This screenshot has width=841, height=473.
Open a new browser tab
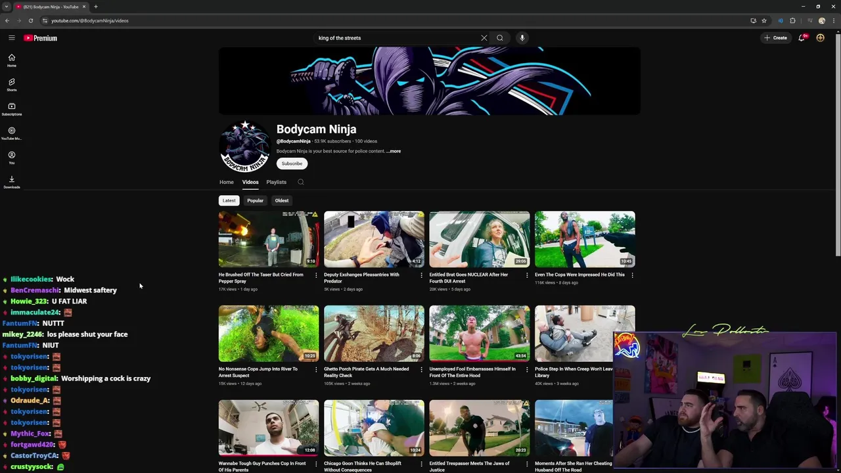pyautogui.click(x=96, y=7)
